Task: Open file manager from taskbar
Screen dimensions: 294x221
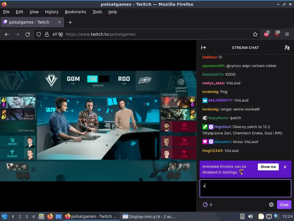Action: coord(41,216)
